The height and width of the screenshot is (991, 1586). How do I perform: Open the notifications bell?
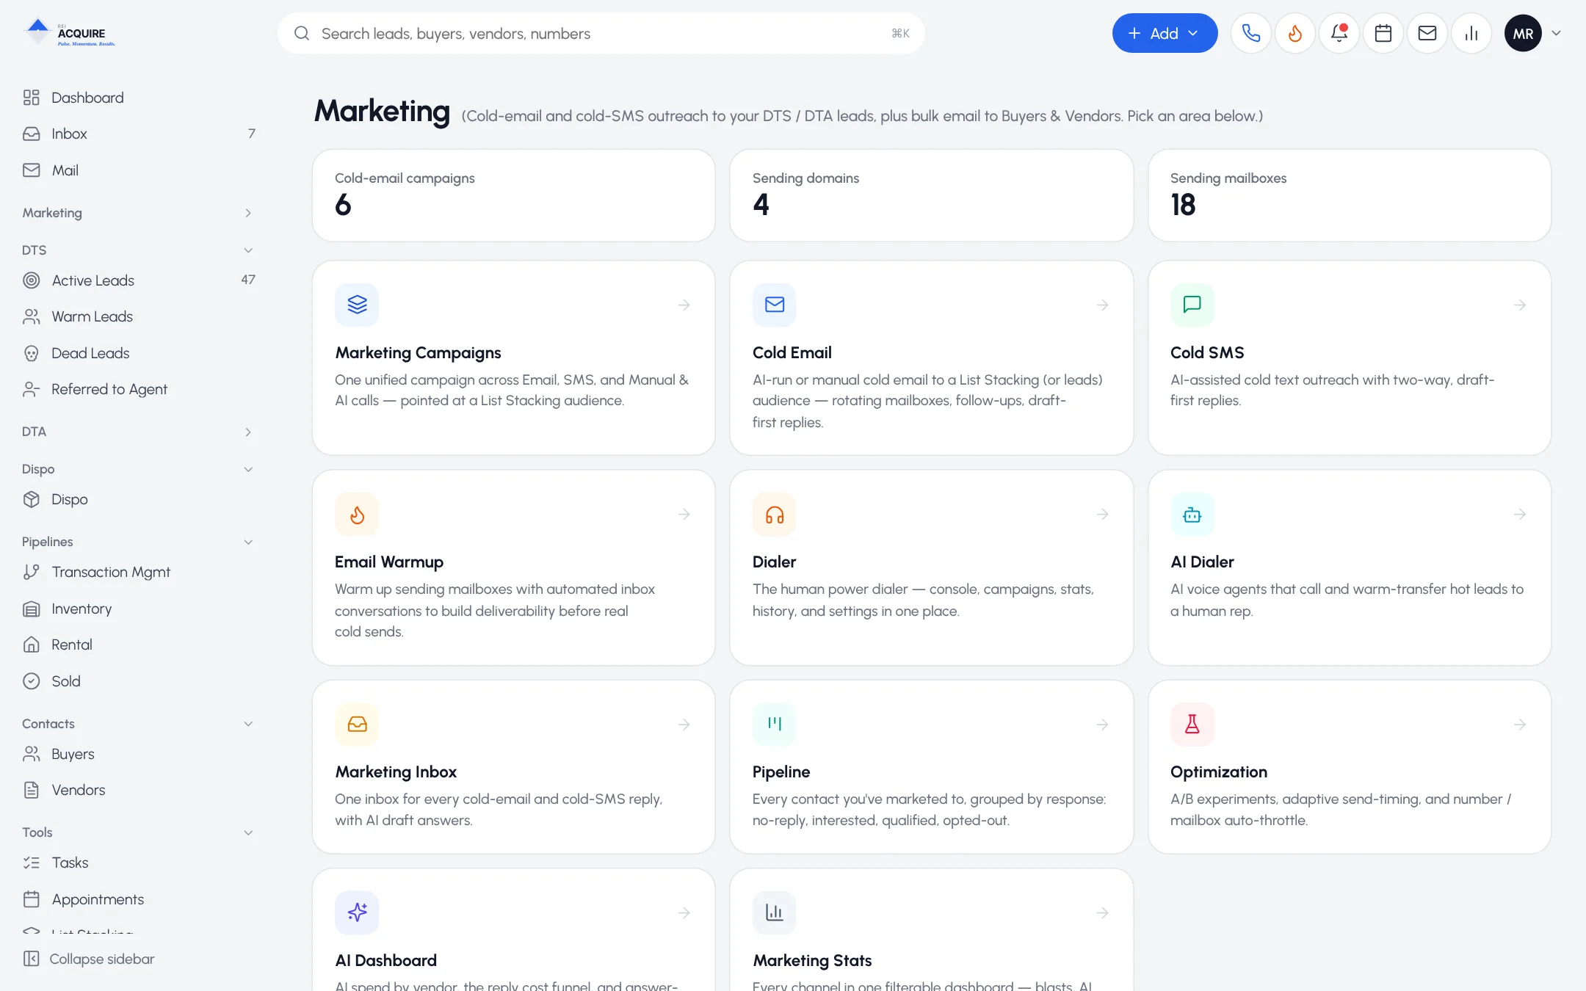1339,33
